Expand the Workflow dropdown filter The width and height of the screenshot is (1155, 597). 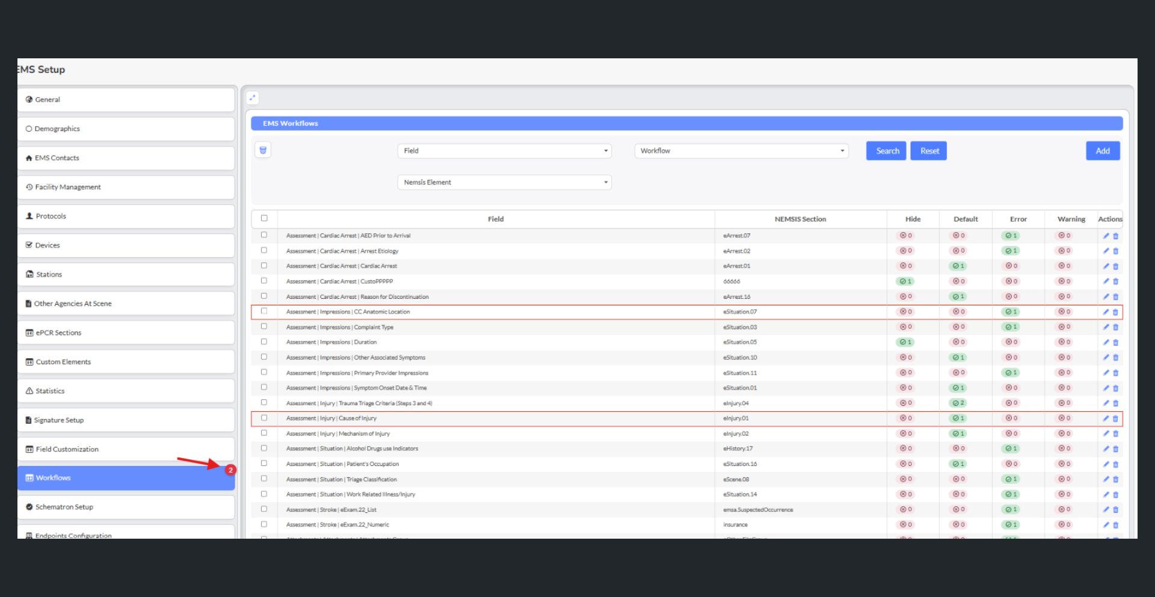point(741,151)
